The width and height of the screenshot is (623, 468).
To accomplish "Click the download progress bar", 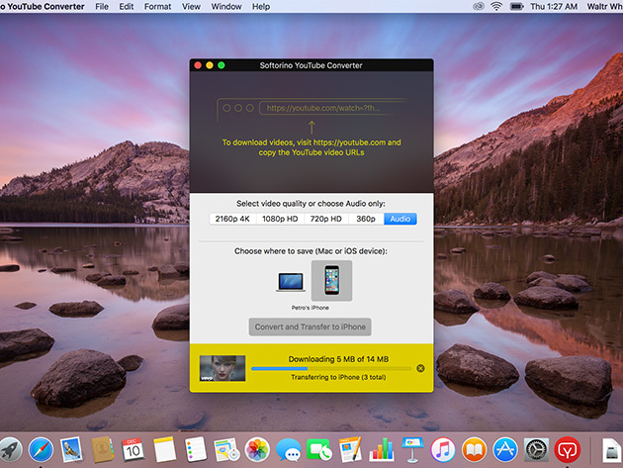I will pos(331,369).
